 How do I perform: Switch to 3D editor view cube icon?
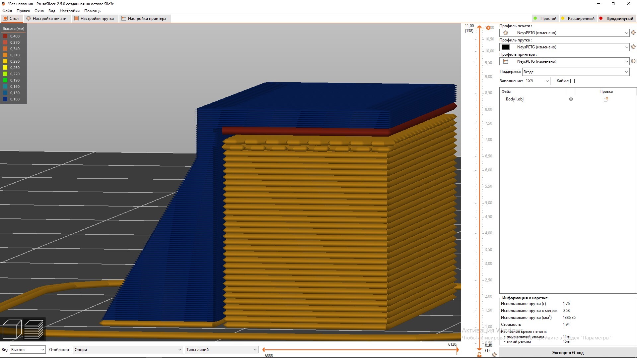(12, 329)
